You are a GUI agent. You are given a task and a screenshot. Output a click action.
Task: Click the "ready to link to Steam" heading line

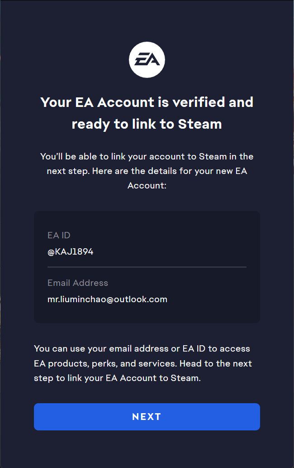click(147, 124)
